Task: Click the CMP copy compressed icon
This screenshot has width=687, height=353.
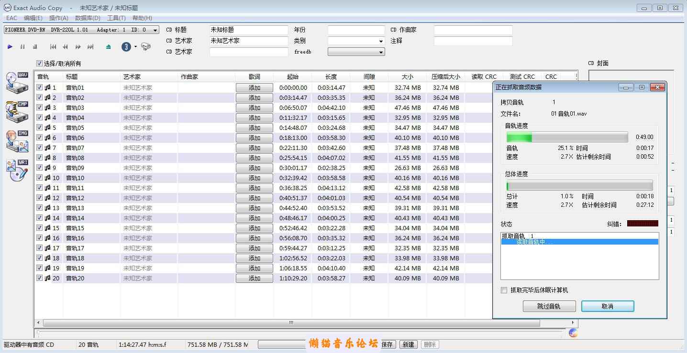Action: [17, 111]
